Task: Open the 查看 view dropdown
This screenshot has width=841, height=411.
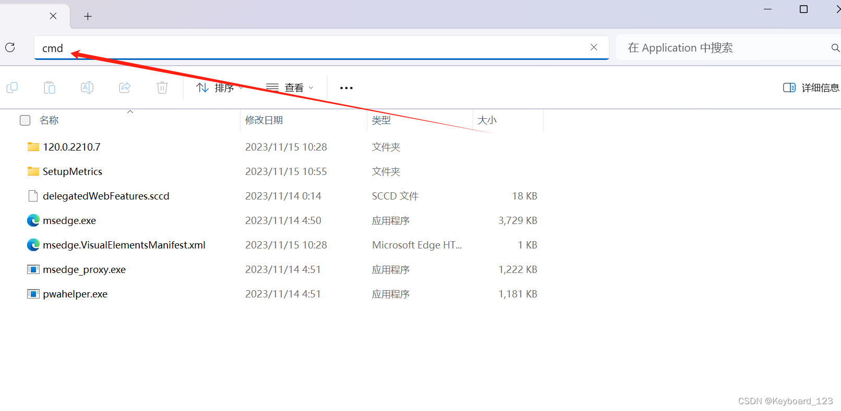Action: [x=290, y=88]
